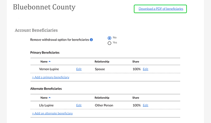Click Share header in Alternate Beneficiaries table
Screen dimensions: 211x123
click(x=136, y=98)
